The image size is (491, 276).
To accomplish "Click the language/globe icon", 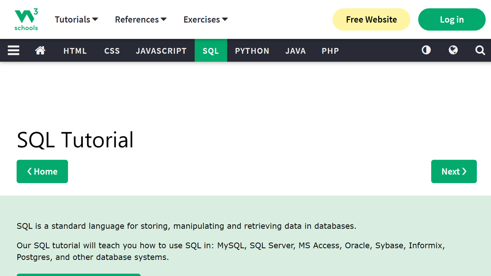I will [x=453, y=50].
